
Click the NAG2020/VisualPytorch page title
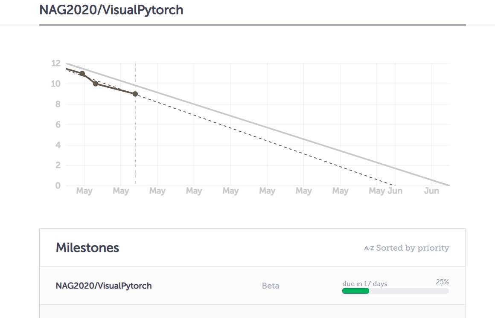point(111,10)
